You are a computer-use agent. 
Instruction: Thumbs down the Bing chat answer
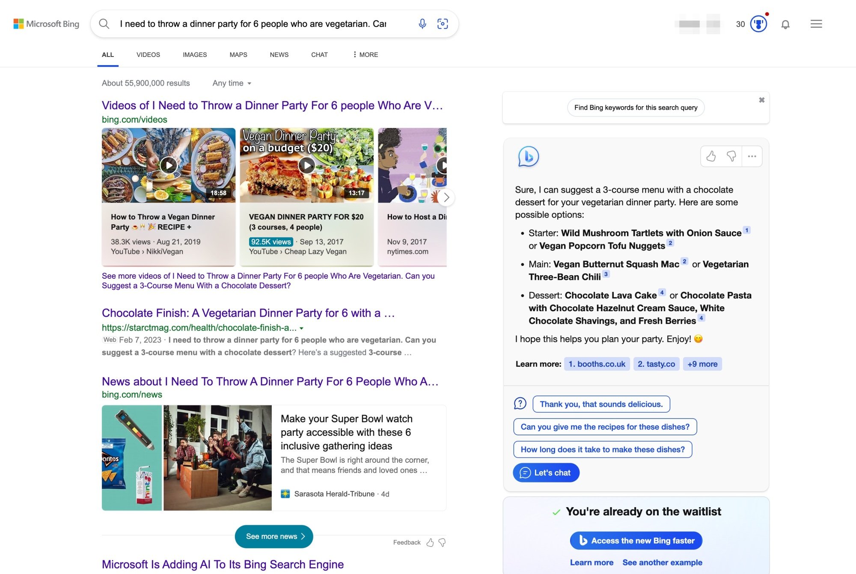(731, 156)
